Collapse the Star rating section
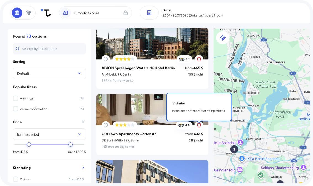Image resolution: width=313 pixels, height=186 pixels. tap(83, 168)
